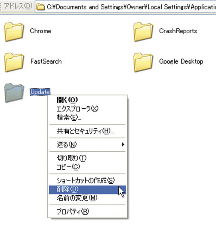This screenshot has height=229, width=216.
Task: Click the highlighted Update folder icon
Action: pyautogui.click(x=14, y=93)
